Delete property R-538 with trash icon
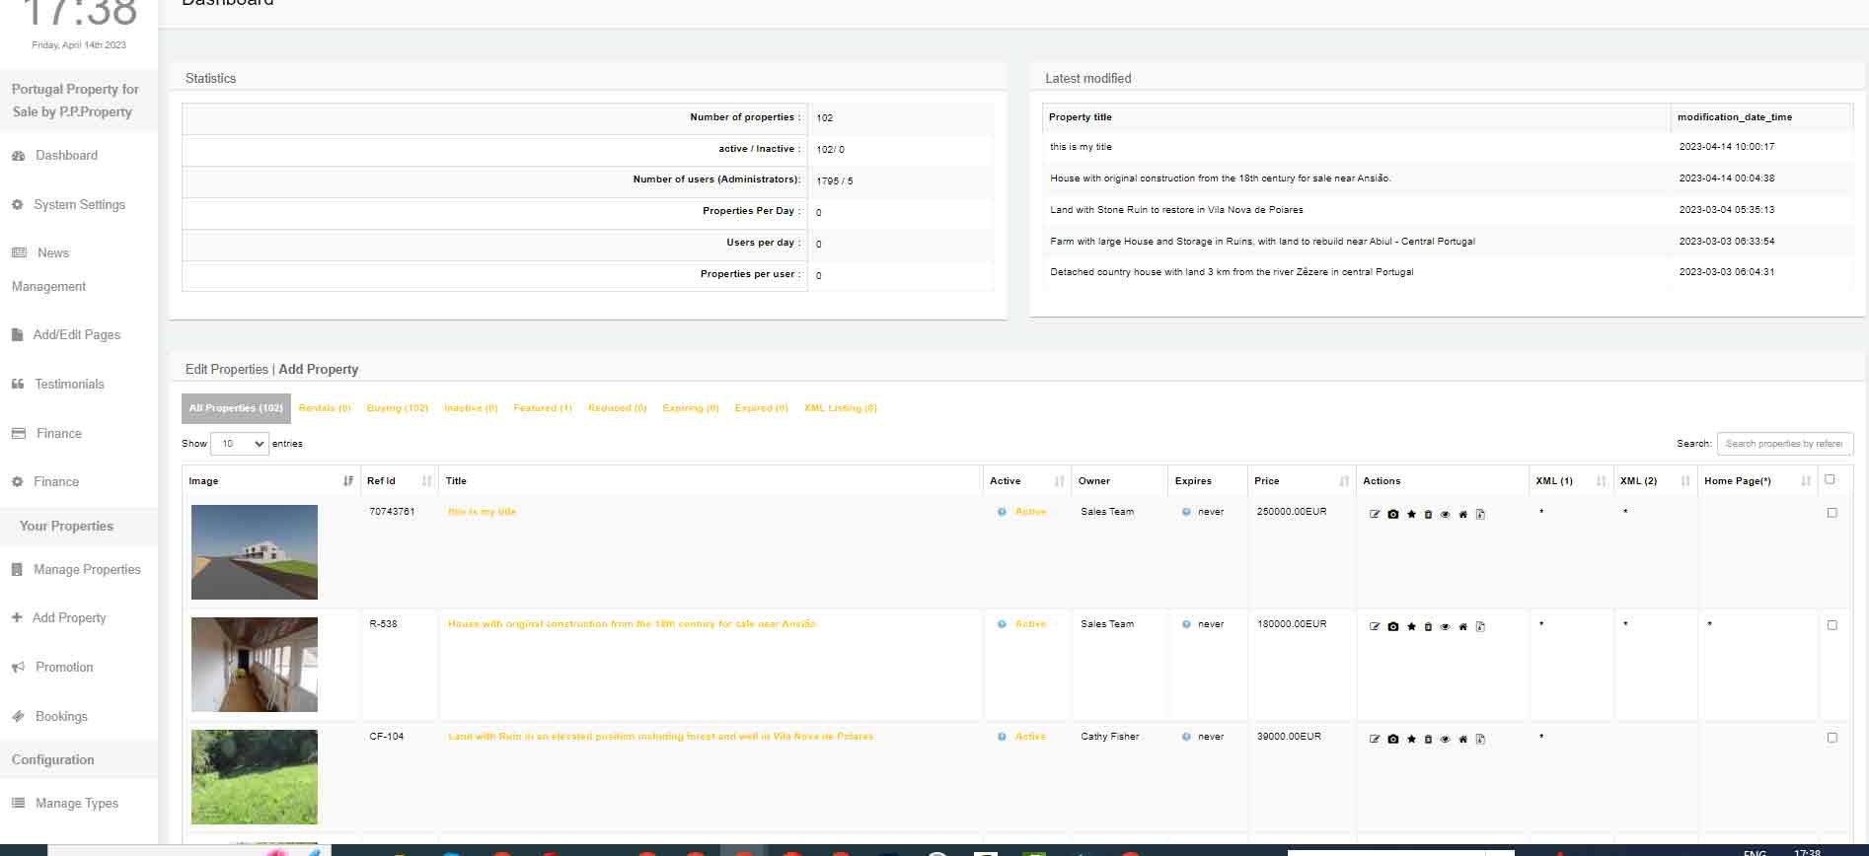Image resolution: width=1869 pixels, height=856 pixels. coord(1428,626)
